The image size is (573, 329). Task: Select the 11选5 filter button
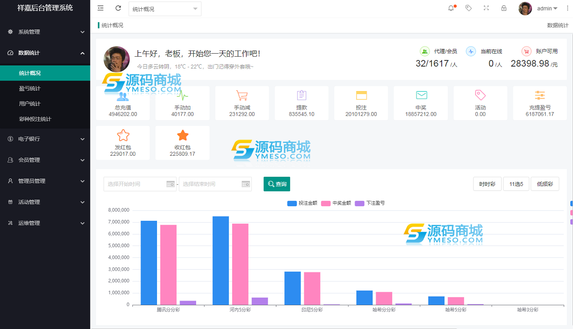point(516,184)
